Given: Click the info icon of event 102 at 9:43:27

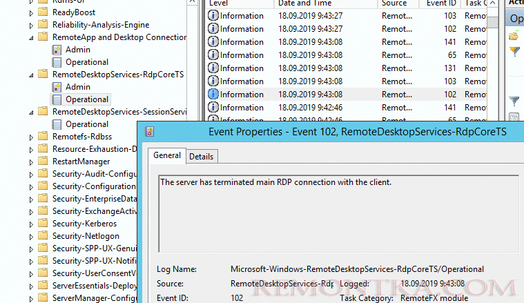Looking at the screenshot, I should 213,29.
